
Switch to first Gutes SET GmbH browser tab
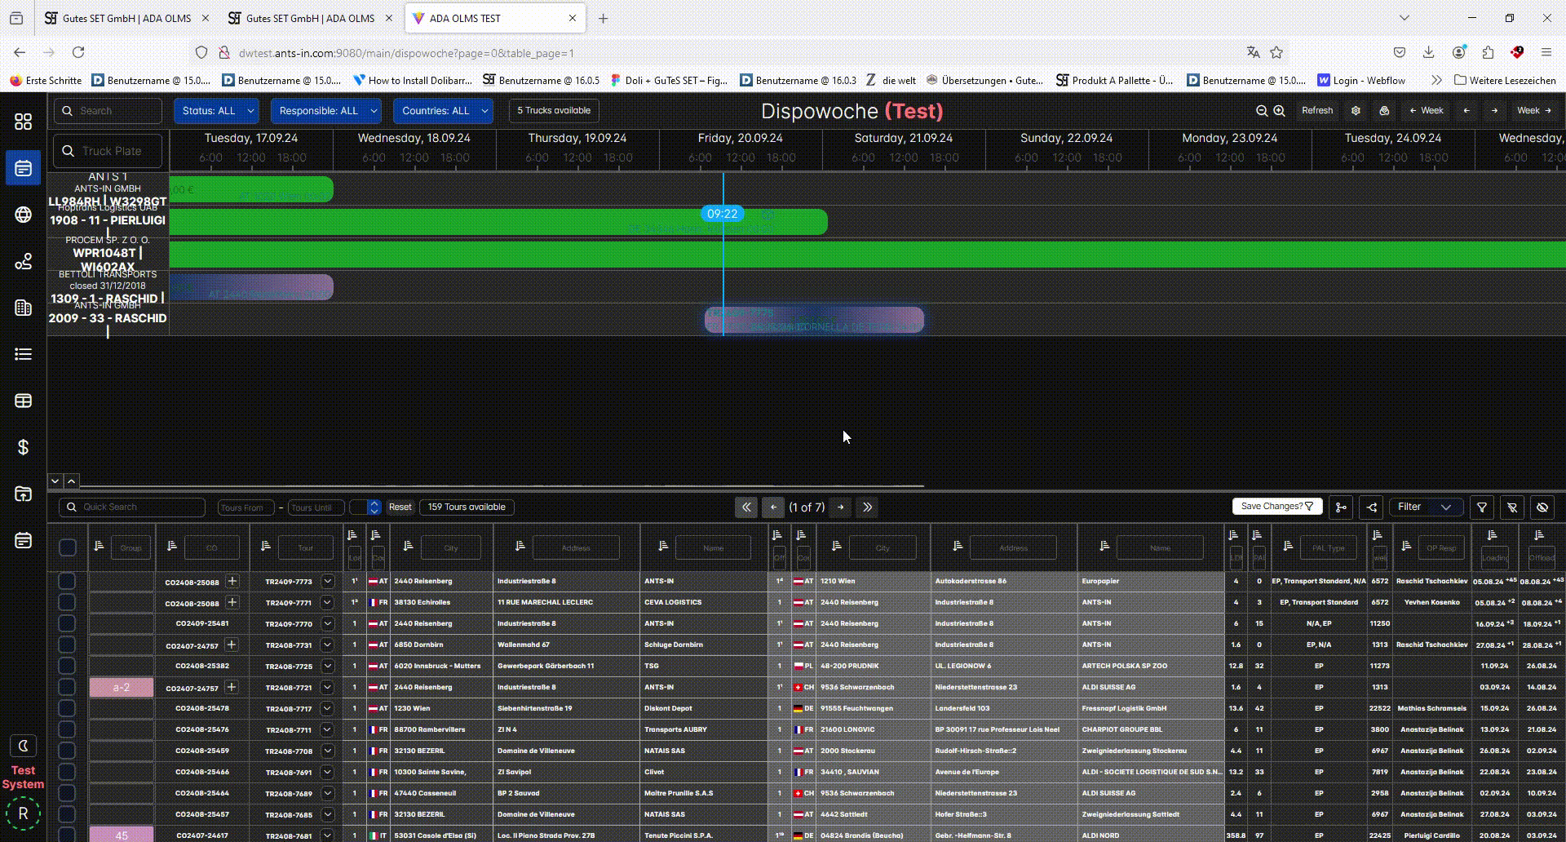click(x=126, y=18)
